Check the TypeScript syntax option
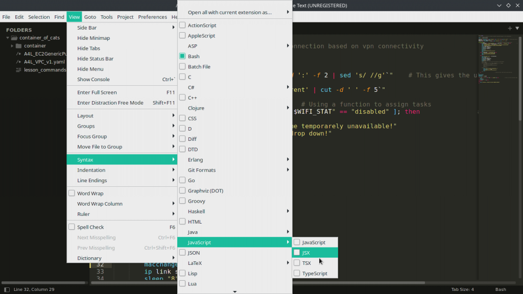The height and width of the screenshot is (294, 523). (297, 273)
